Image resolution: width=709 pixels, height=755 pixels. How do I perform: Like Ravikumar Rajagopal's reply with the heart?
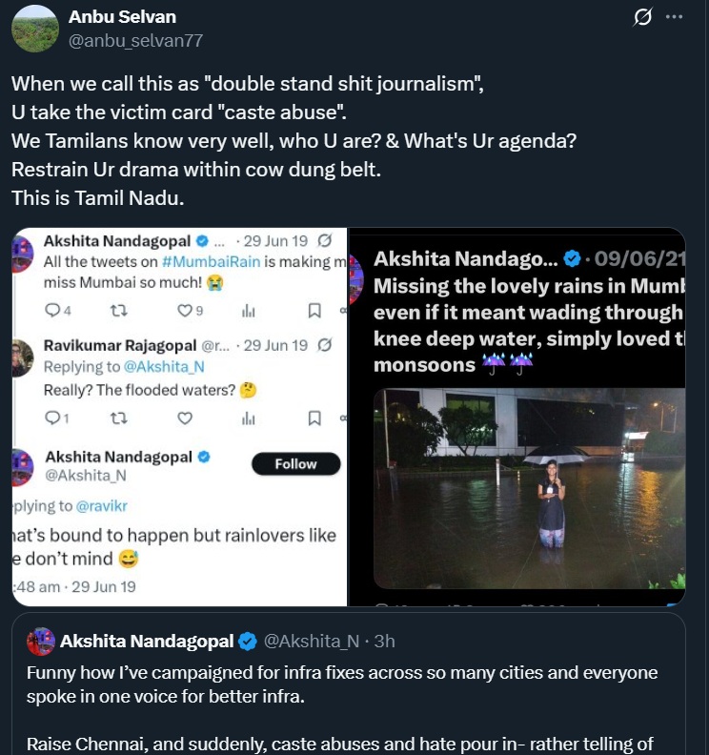(x=185, y=417)
